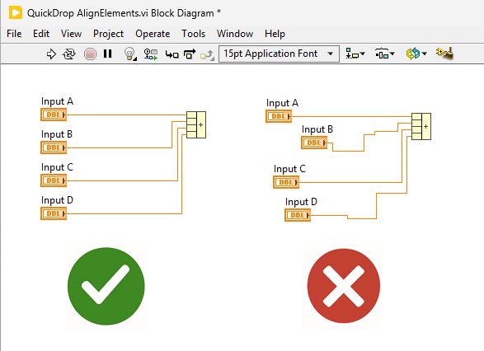Expand the Distribute Objects dropdown
484x351 pixels.
384,54
